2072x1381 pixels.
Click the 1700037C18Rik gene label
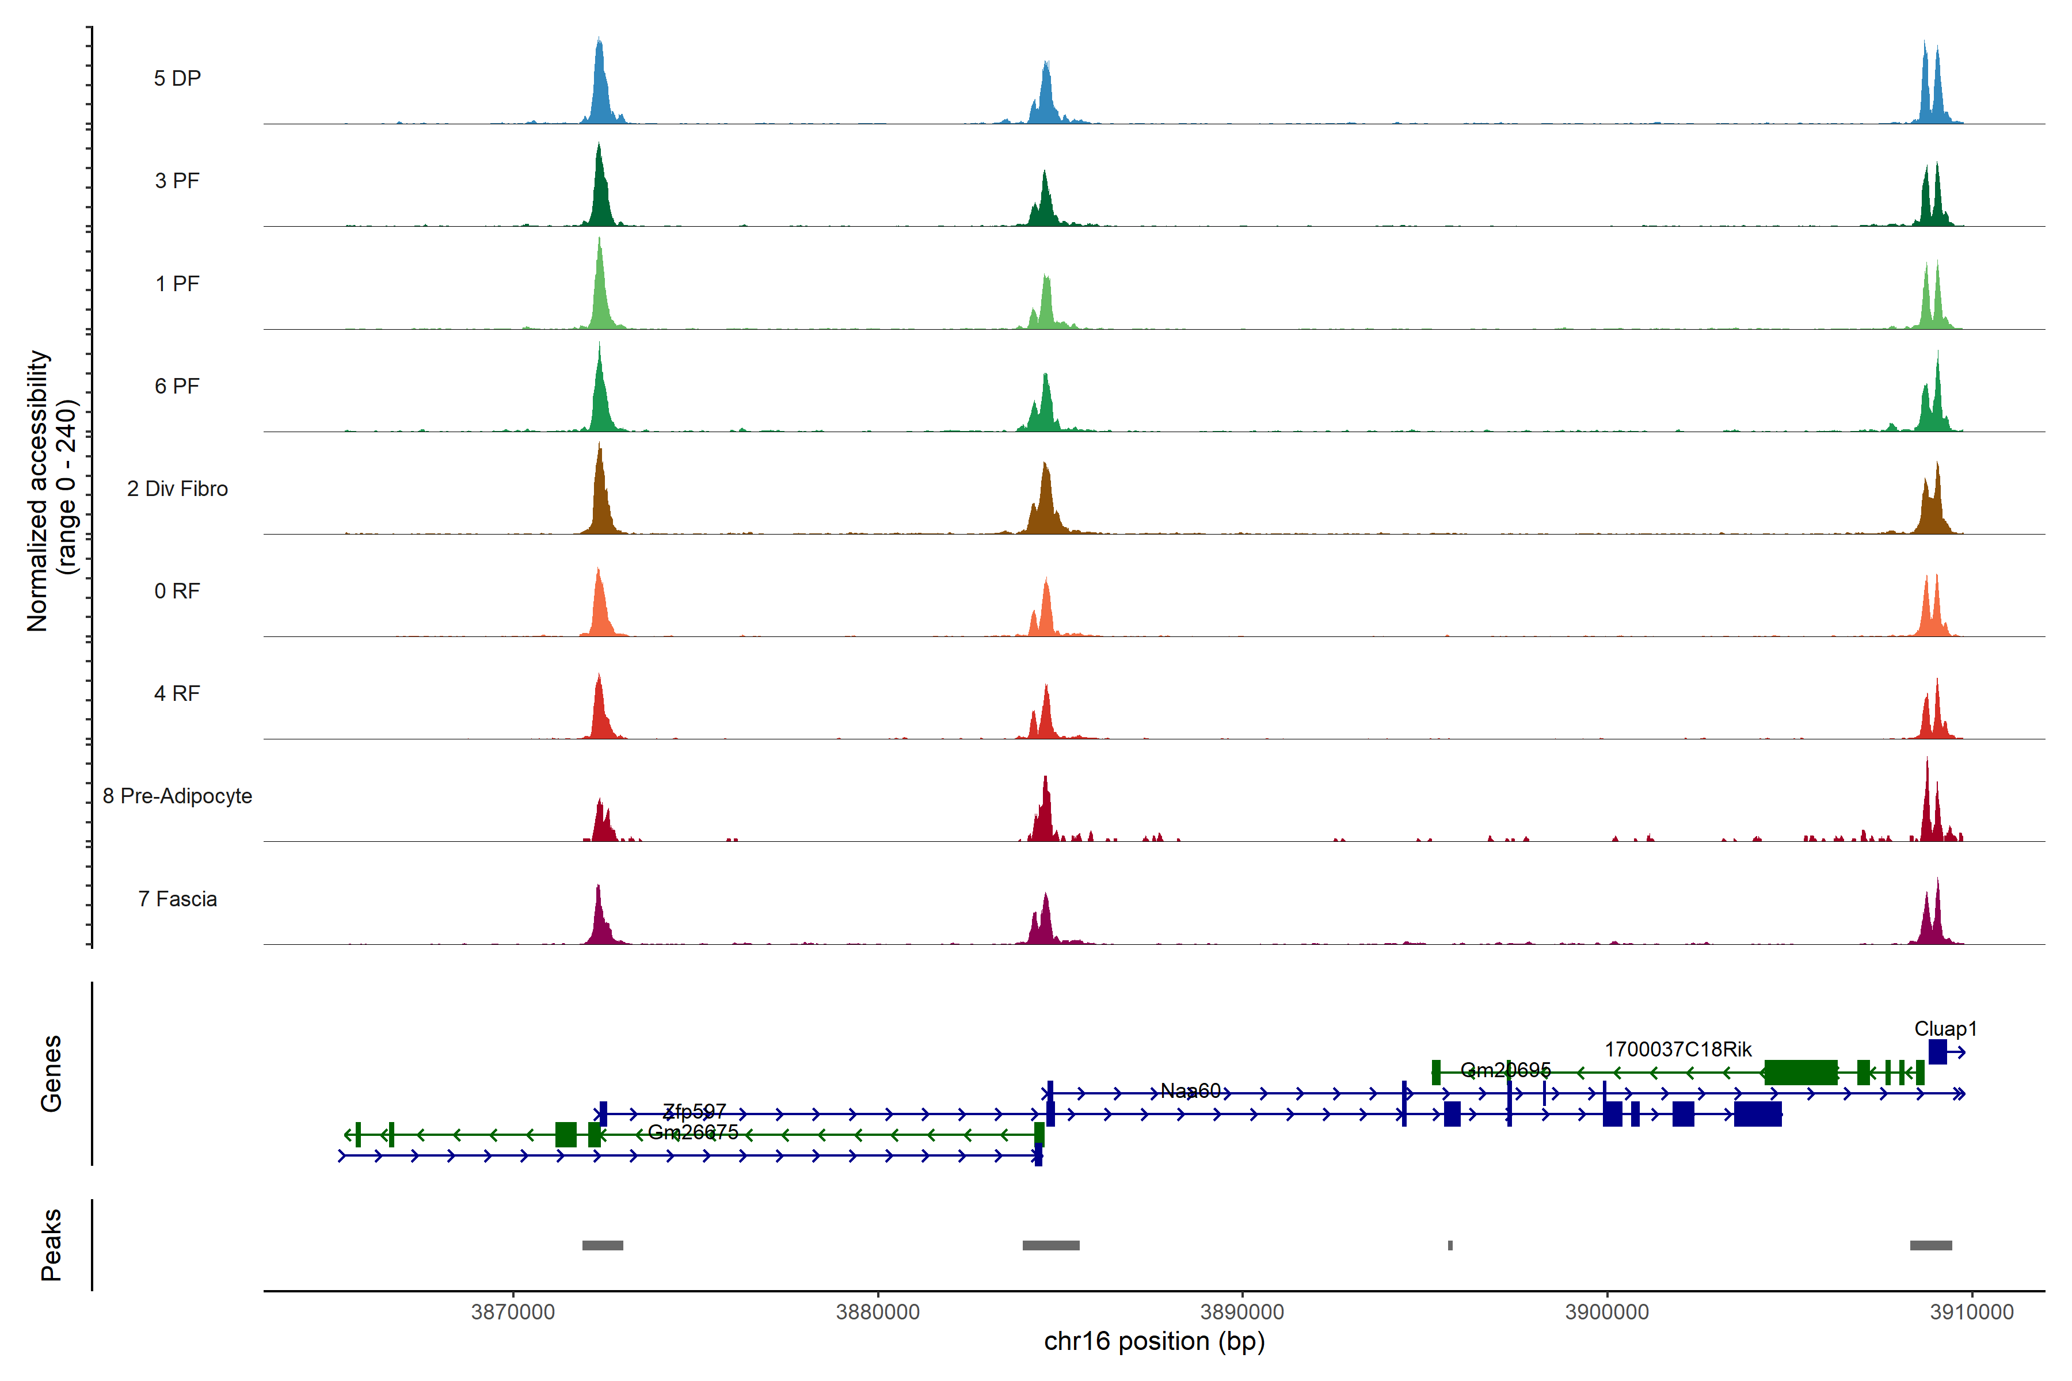tap(1677, 1050)
